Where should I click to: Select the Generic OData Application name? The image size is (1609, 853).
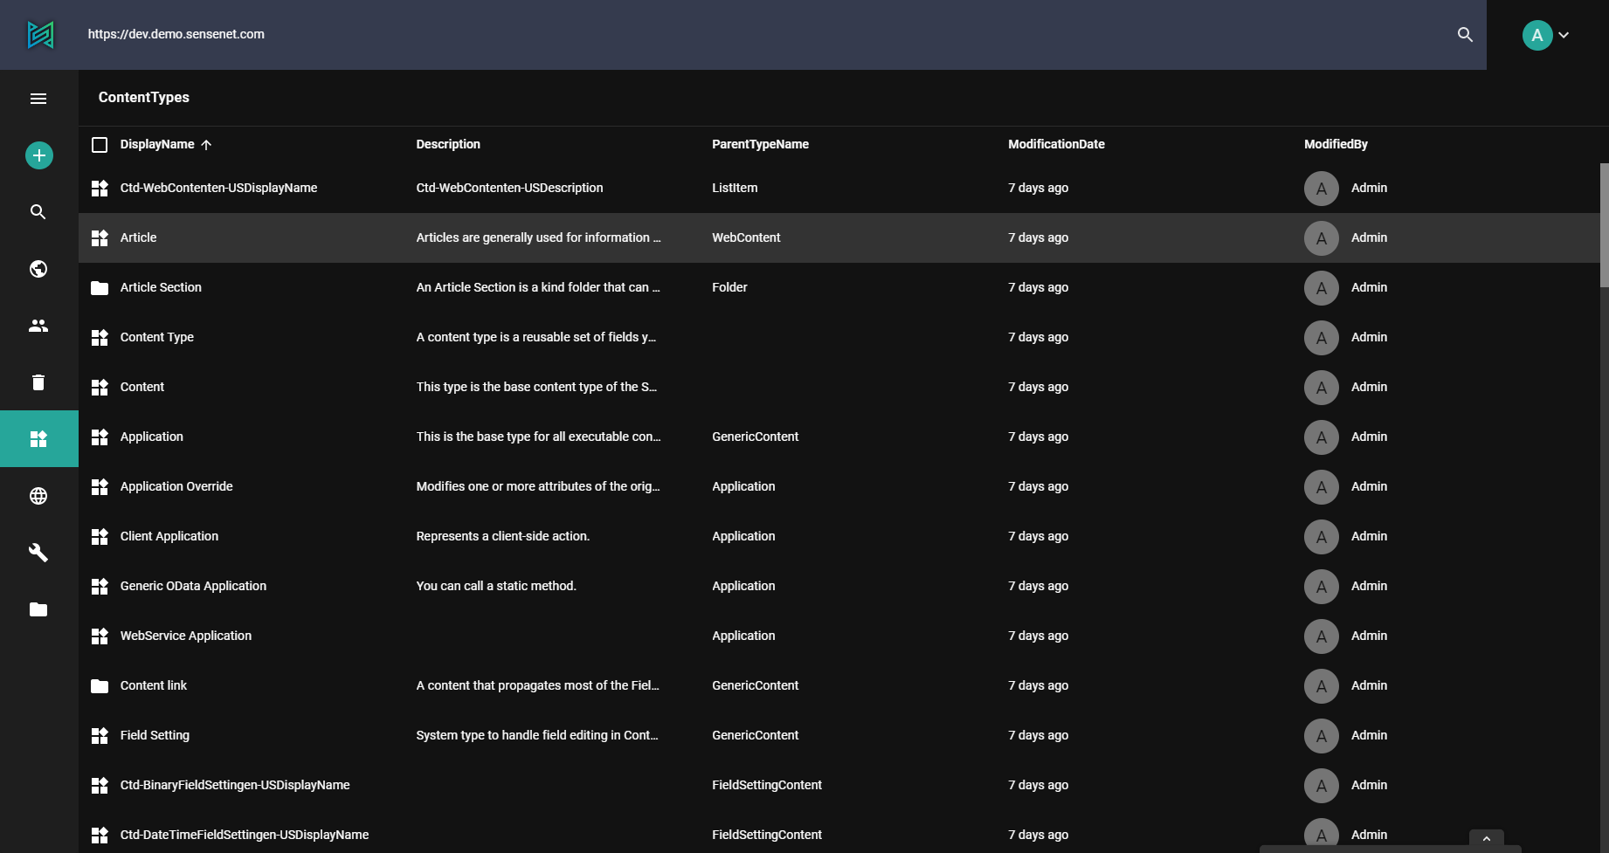193,586
